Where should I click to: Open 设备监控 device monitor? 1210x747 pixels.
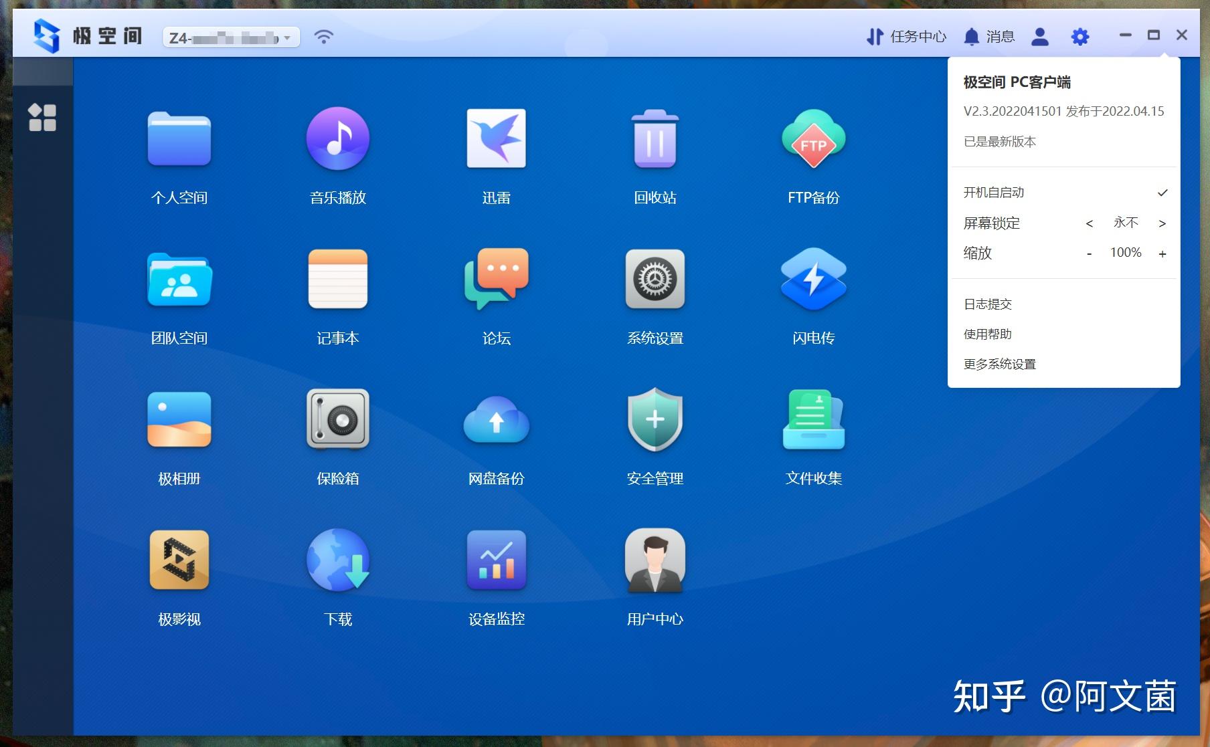click(496, 560)
